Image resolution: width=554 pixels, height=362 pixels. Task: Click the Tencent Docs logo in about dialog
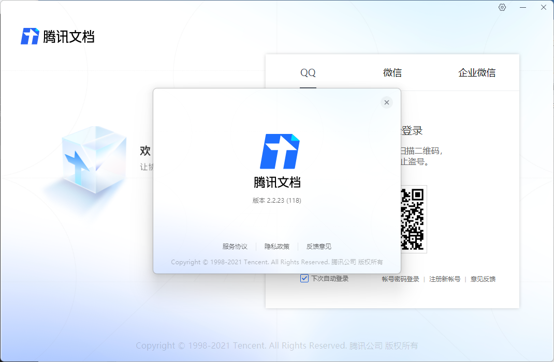click(x=280, y=152)
